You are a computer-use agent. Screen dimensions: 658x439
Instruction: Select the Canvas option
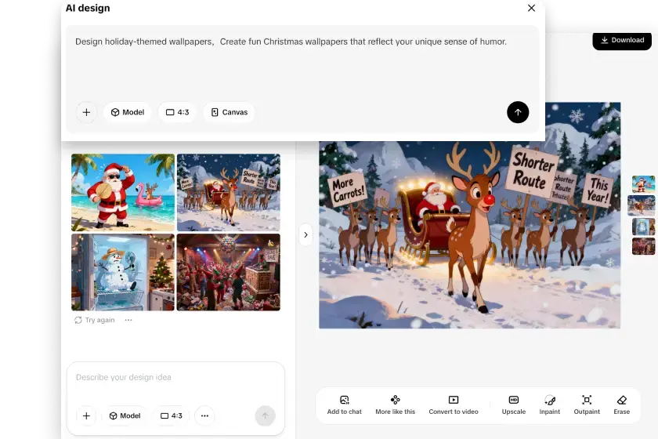229,112
